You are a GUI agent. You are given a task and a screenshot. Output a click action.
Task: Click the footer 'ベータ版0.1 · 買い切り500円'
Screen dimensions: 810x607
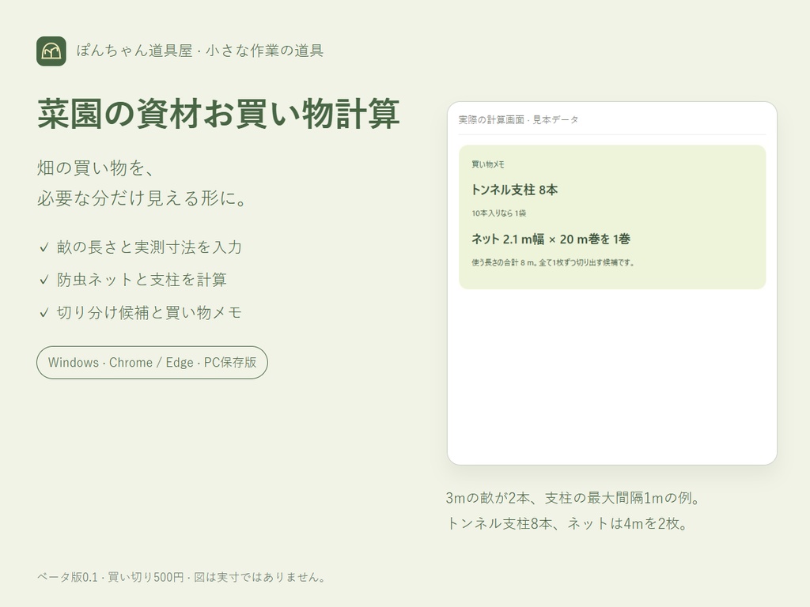point(110,577)
